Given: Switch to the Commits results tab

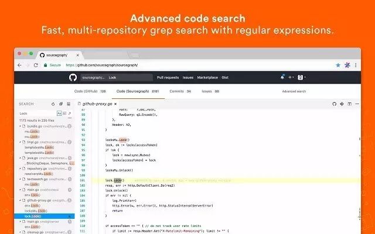Looking at the screenshot, I should point(180,91).
